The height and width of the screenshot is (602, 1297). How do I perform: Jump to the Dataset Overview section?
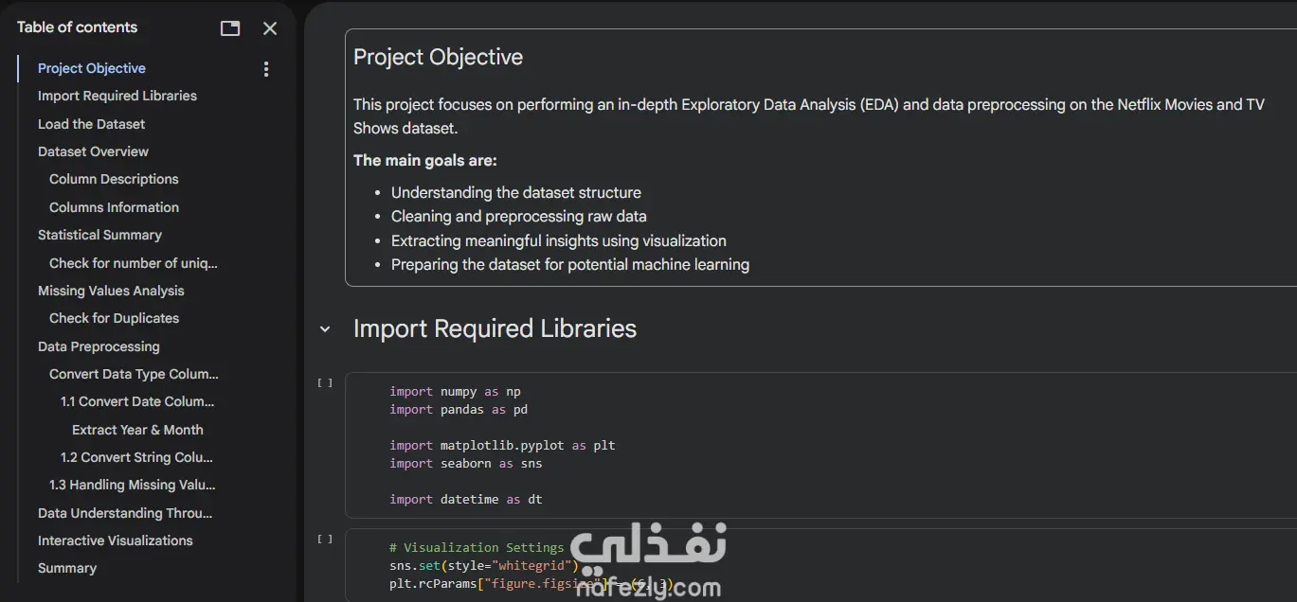[93, 151]
